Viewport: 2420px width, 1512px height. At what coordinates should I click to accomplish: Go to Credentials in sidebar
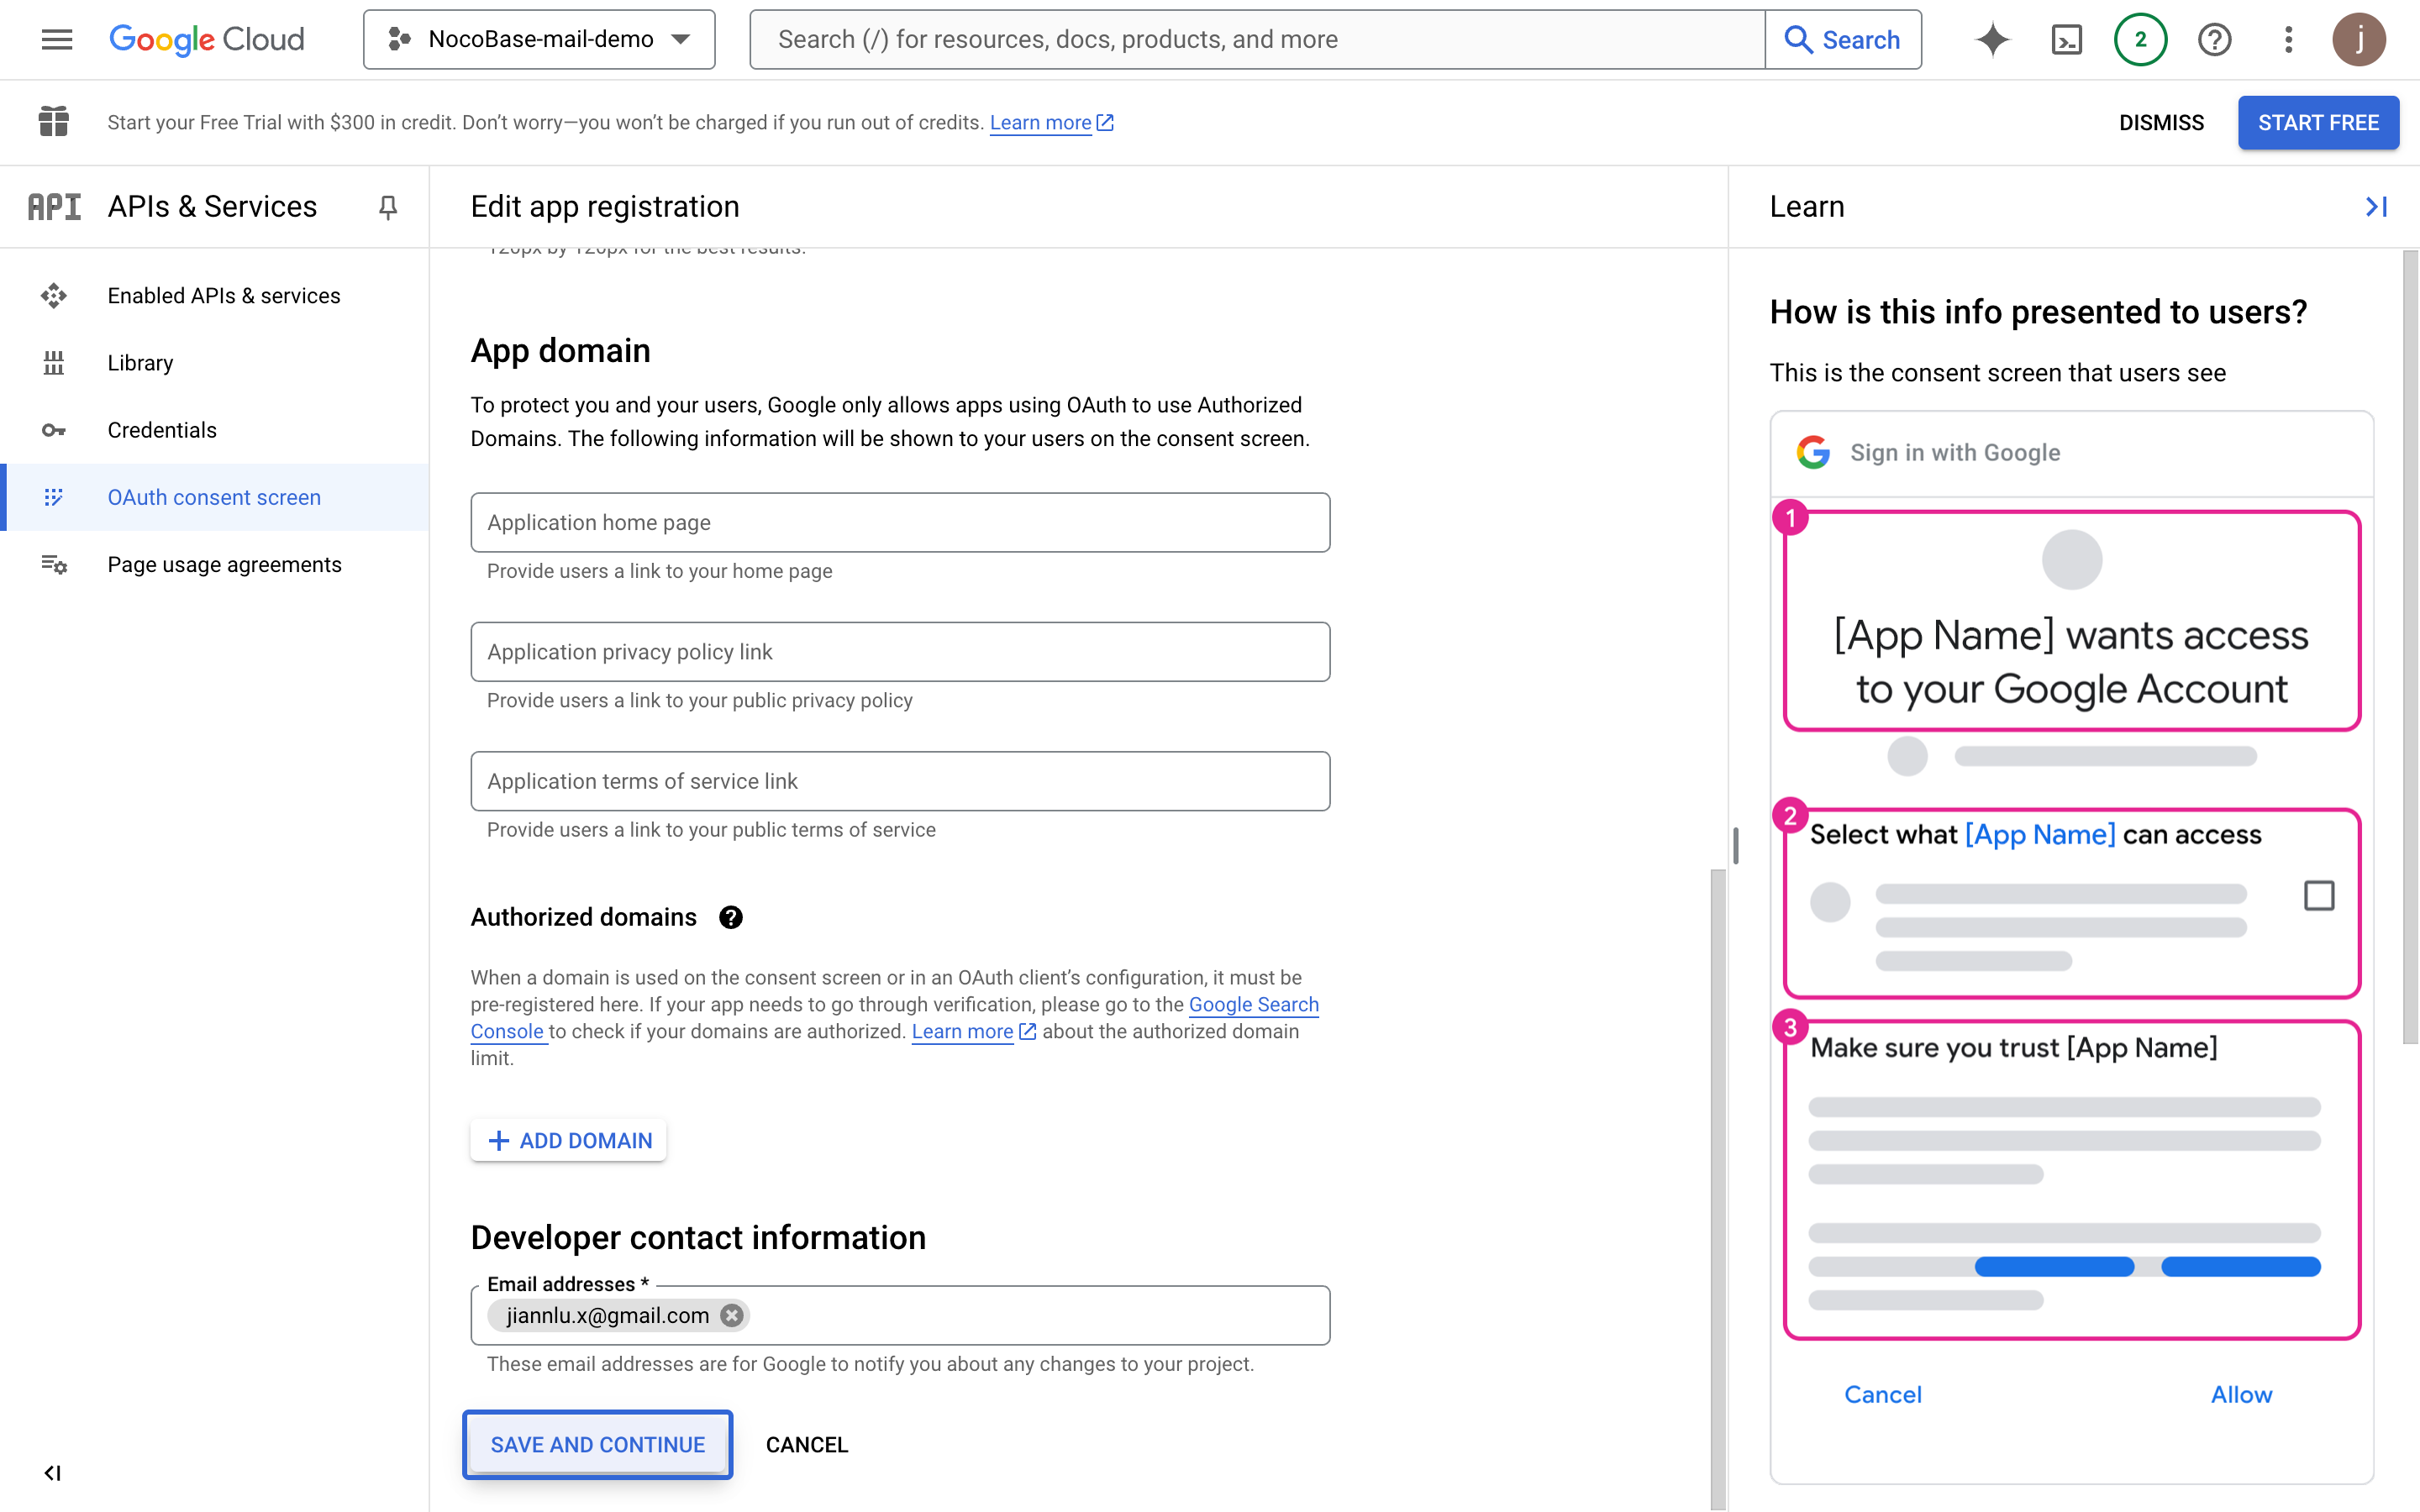coord(162,430)
